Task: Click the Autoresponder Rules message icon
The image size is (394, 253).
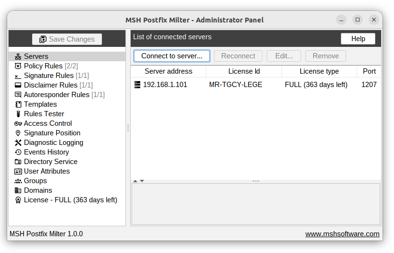Action: pos(18,95)
